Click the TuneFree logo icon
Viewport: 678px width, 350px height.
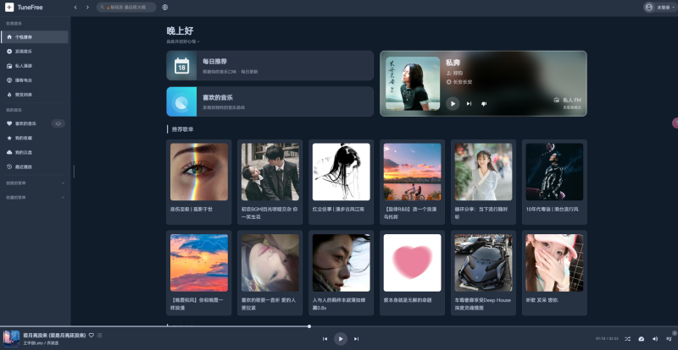click(x=9, y=8)
